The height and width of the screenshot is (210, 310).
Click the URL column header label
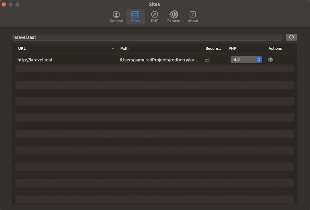coord(22,48)
